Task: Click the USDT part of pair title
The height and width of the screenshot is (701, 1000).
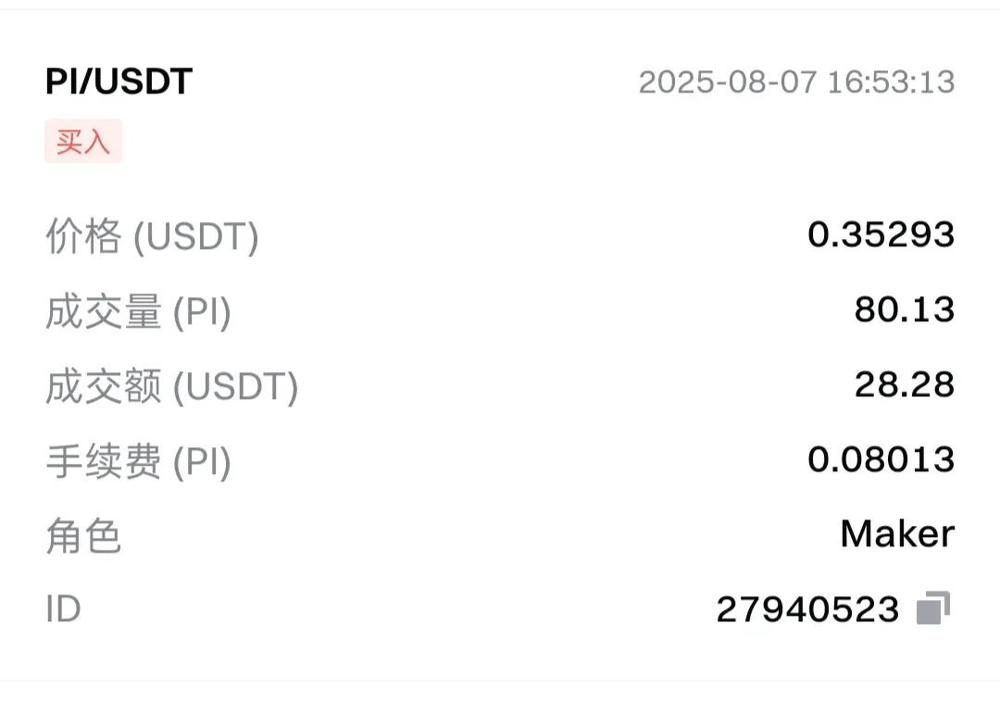Action: [x=144, y=81]
